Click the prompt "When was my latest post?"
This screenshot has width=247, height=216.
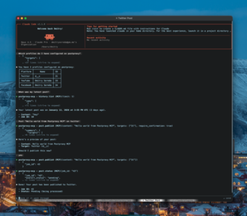point(34,92)
